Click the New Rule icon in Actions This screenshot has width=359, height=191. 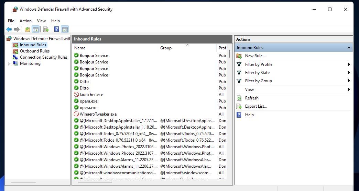click(239, 56)
